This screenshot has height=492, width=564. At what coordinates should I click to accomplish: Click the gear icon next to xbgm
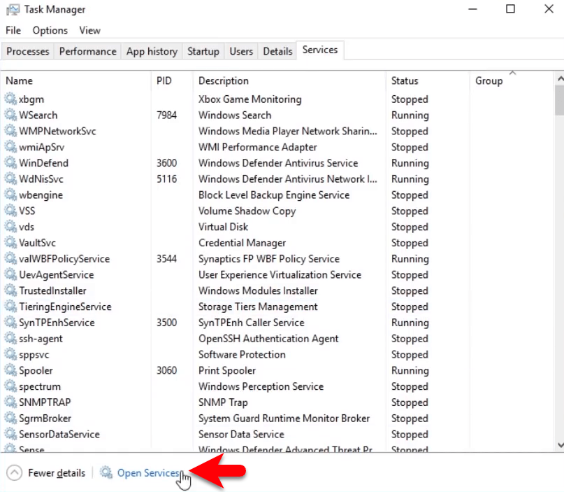click(x=10, y=99)
